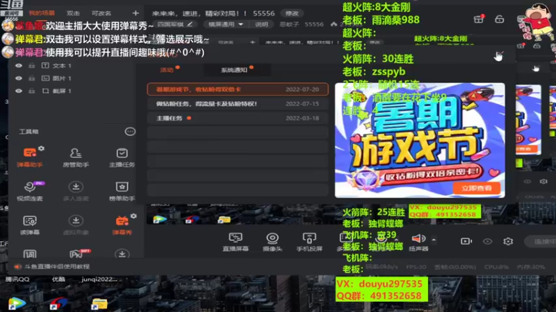Open the 弹幕助手 tool
Screen dimensions: 556x312
[30, 157]
